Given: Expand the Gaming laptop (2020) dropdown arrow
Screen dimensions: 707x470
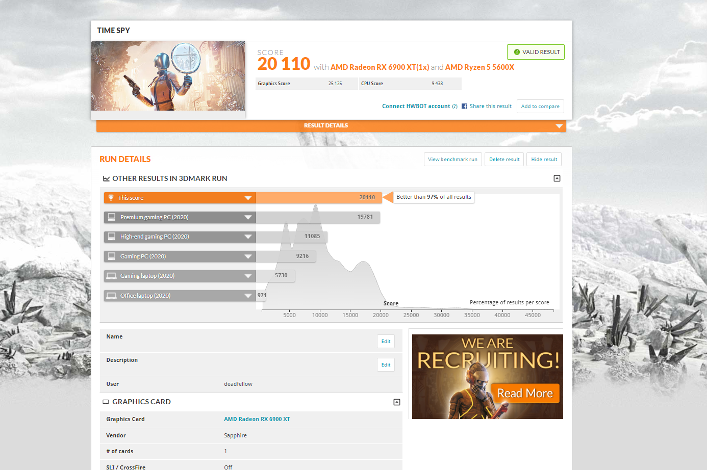Looking at the screenshot, I should coord(248,276).
